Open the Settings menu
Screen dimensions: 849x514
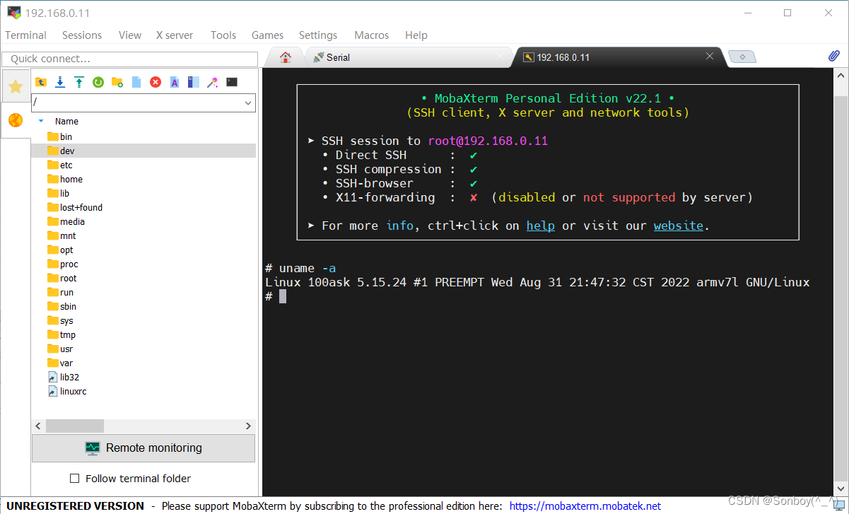click(x=318, y=35)
